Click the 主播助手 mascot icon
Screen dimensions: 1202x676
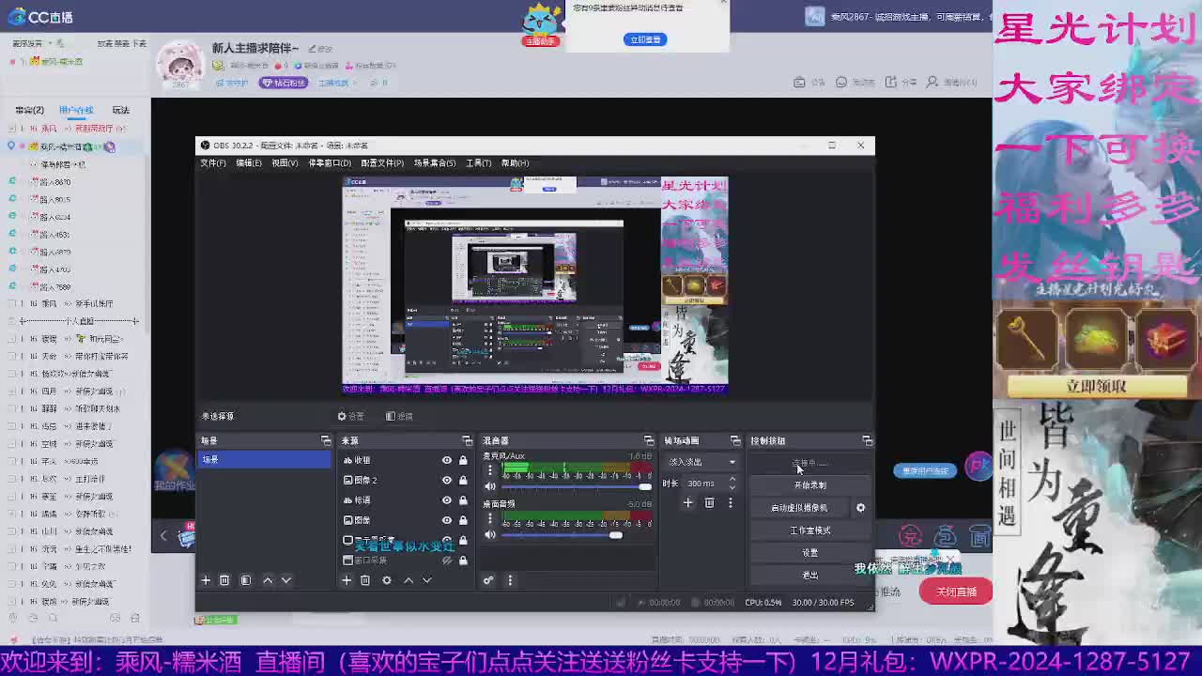541,23
